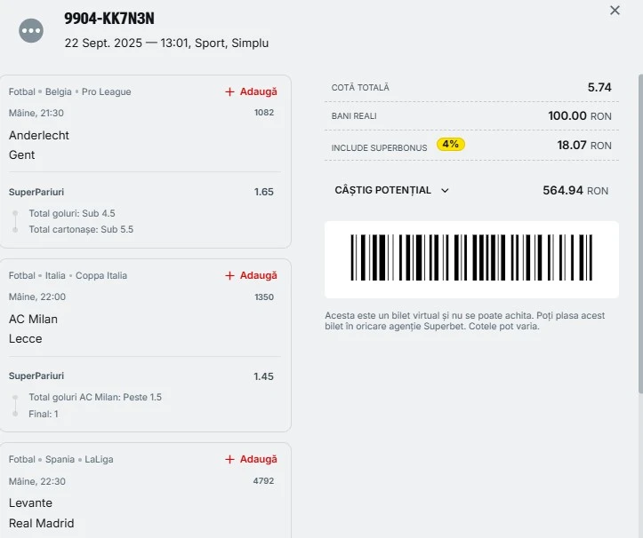Open Fotbal Italia Coppa Italia breadcrumb
643x538 pixels.
click(68, 275)
